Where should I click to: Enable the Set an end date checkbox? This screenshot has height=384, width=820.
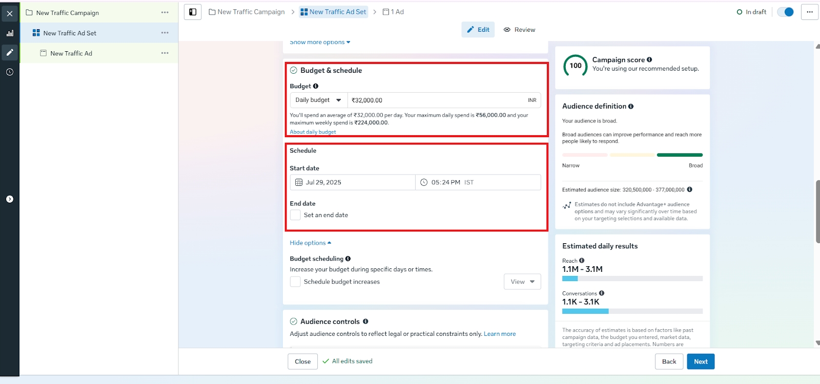(295, 215)
